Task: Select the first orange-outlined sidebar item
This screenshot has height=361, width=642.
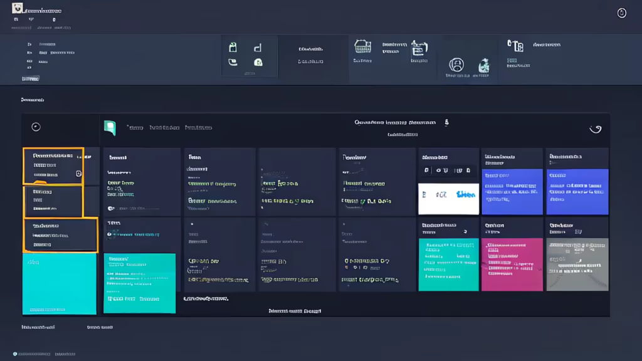Action: (x=53, y=166)
